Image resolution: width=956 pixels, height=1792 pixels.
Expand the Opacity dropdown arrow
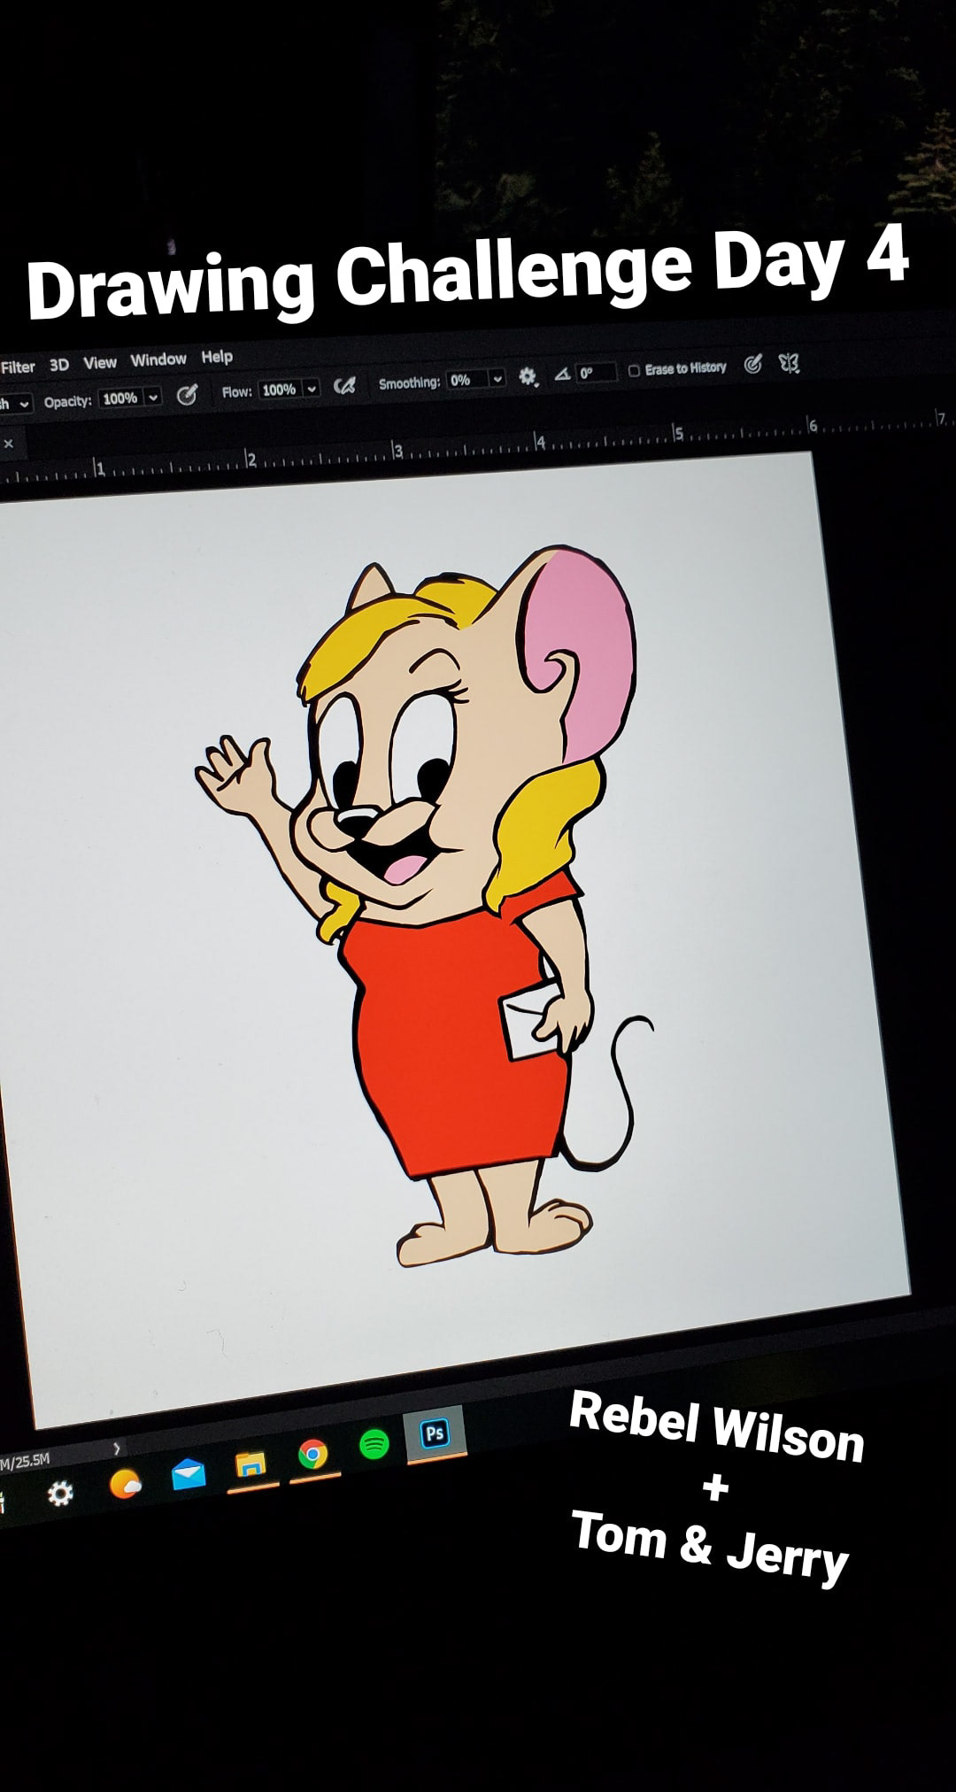pos(153,397)
